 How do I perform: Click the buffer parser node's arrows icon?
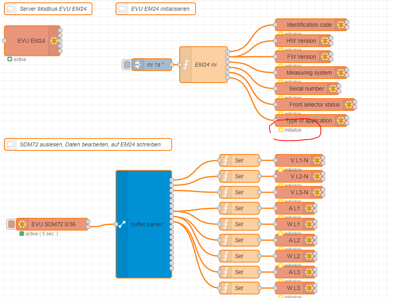(x=122, y=224)
